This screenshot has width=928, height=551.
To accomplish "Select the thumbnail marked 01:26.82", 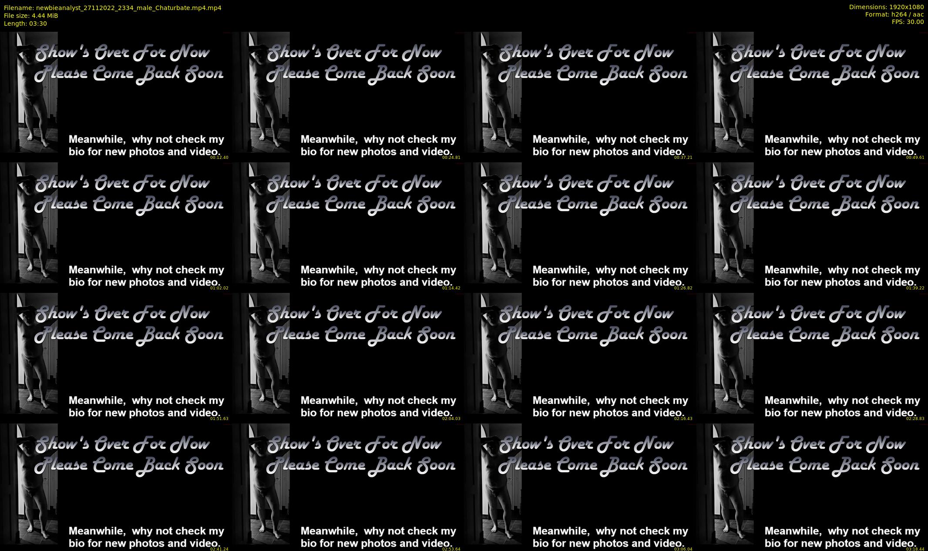I will 579,226.
